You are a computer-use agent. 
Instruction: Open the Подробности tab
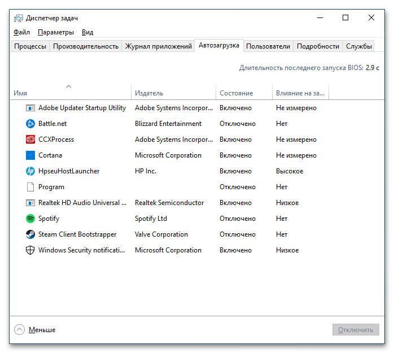pyautogui.click(x=318, y=46)
